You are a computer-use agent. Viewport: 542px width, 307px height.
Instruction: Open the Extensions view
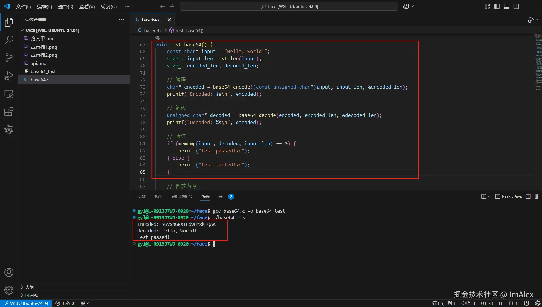coord(9,112)
